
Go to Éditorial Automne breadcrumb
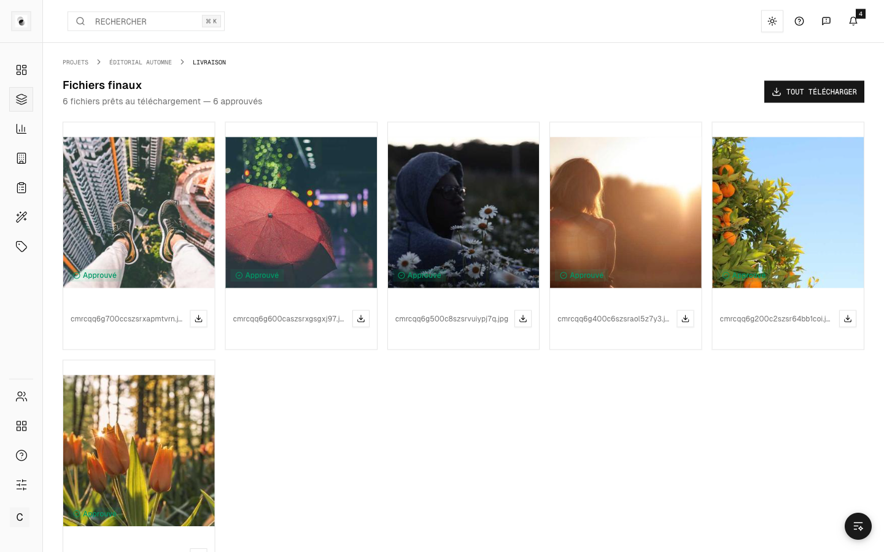[141, 63]
